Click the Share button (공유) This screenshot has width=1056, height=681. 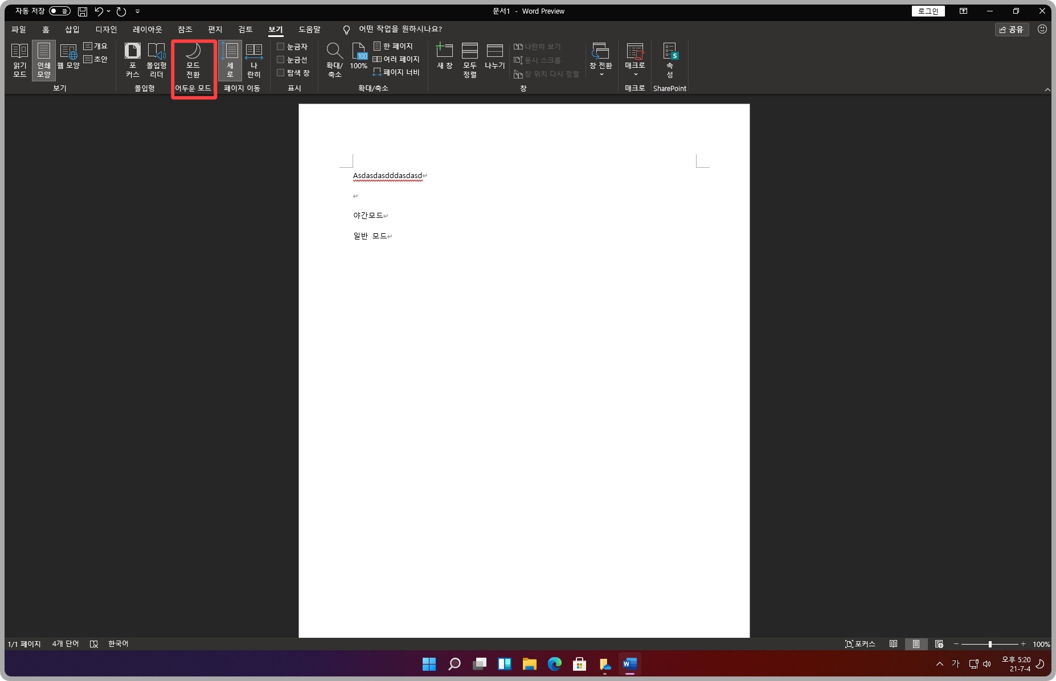pyautogui.click(x=1012, y=29)
